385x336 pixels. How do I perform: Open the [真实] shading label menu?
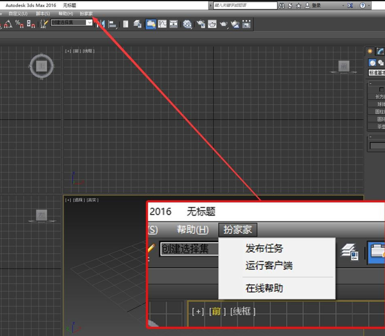92,200
